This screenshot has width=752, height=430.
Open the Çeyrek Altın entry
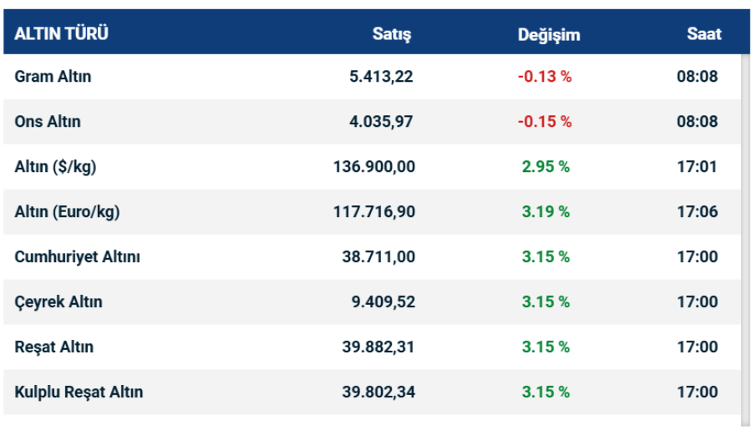point(58,302)
